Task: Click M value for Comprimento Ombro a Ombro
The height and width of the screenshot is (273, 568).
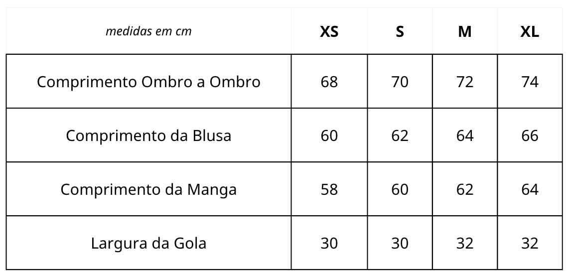Action: point(464,81)
